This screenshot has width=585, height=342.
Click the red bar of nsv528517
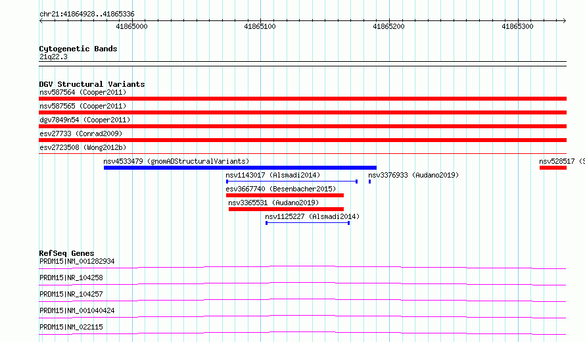(553, 168)
